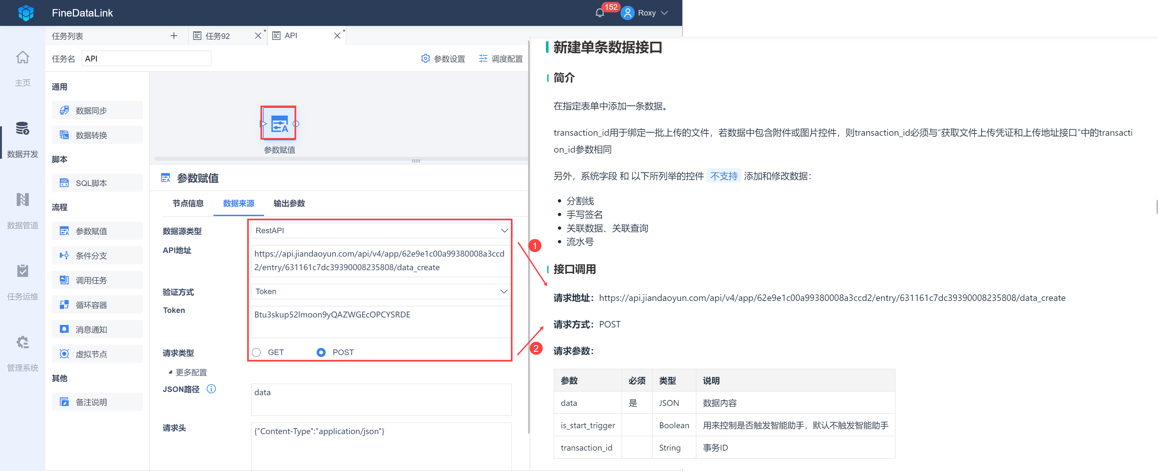Open 调度配置 settings
Viewport: 1158px width, 471px height.
(x=501, y=59)
